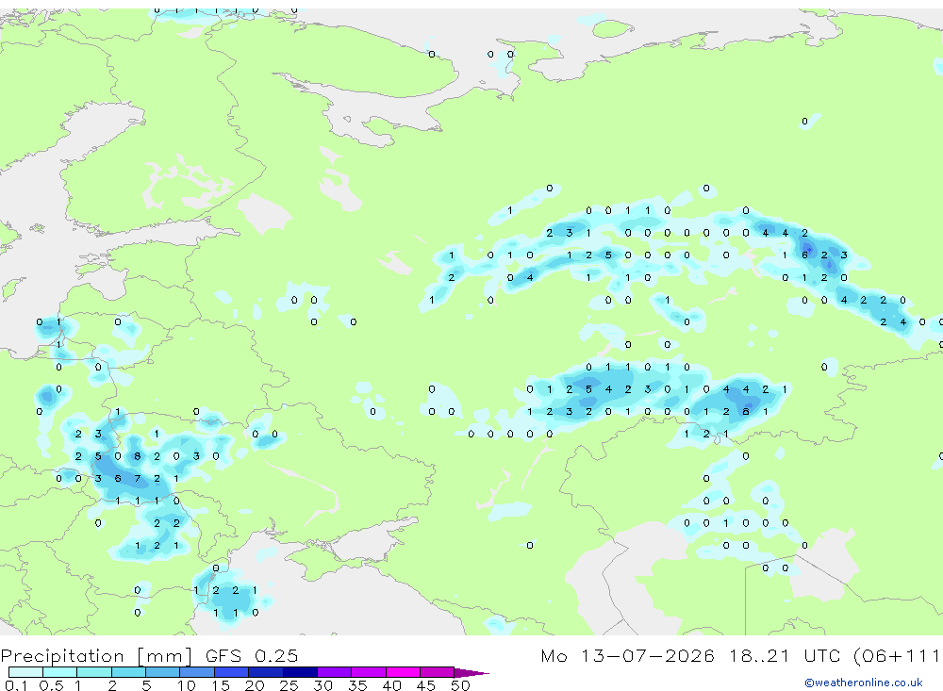The width and height of the screenshot is (943, 691).
Task: Click the '50' legend scale label
Action: coord(460,685)
